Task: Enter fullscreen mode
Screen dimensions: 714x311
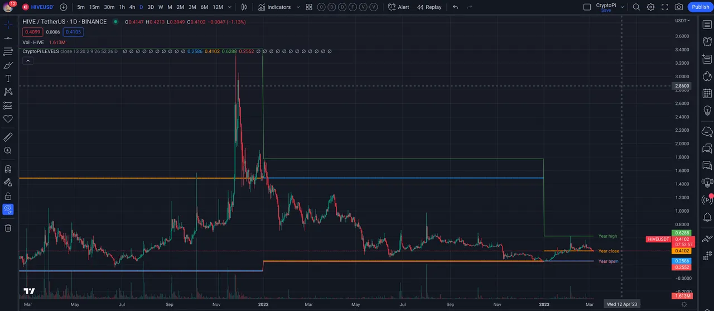Action: pos(665,7)
